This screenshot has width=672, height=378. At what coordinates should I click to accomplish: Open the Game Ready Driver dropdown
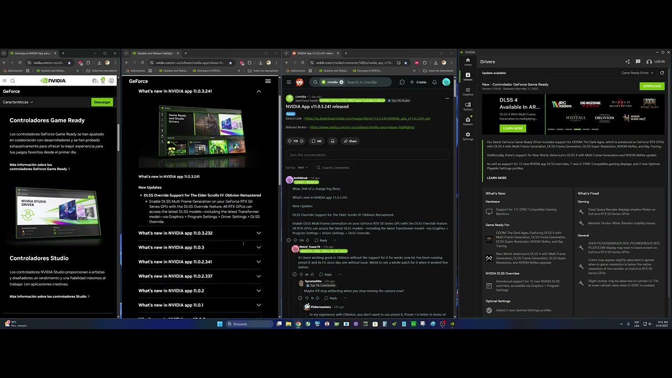tap(637, 73)
